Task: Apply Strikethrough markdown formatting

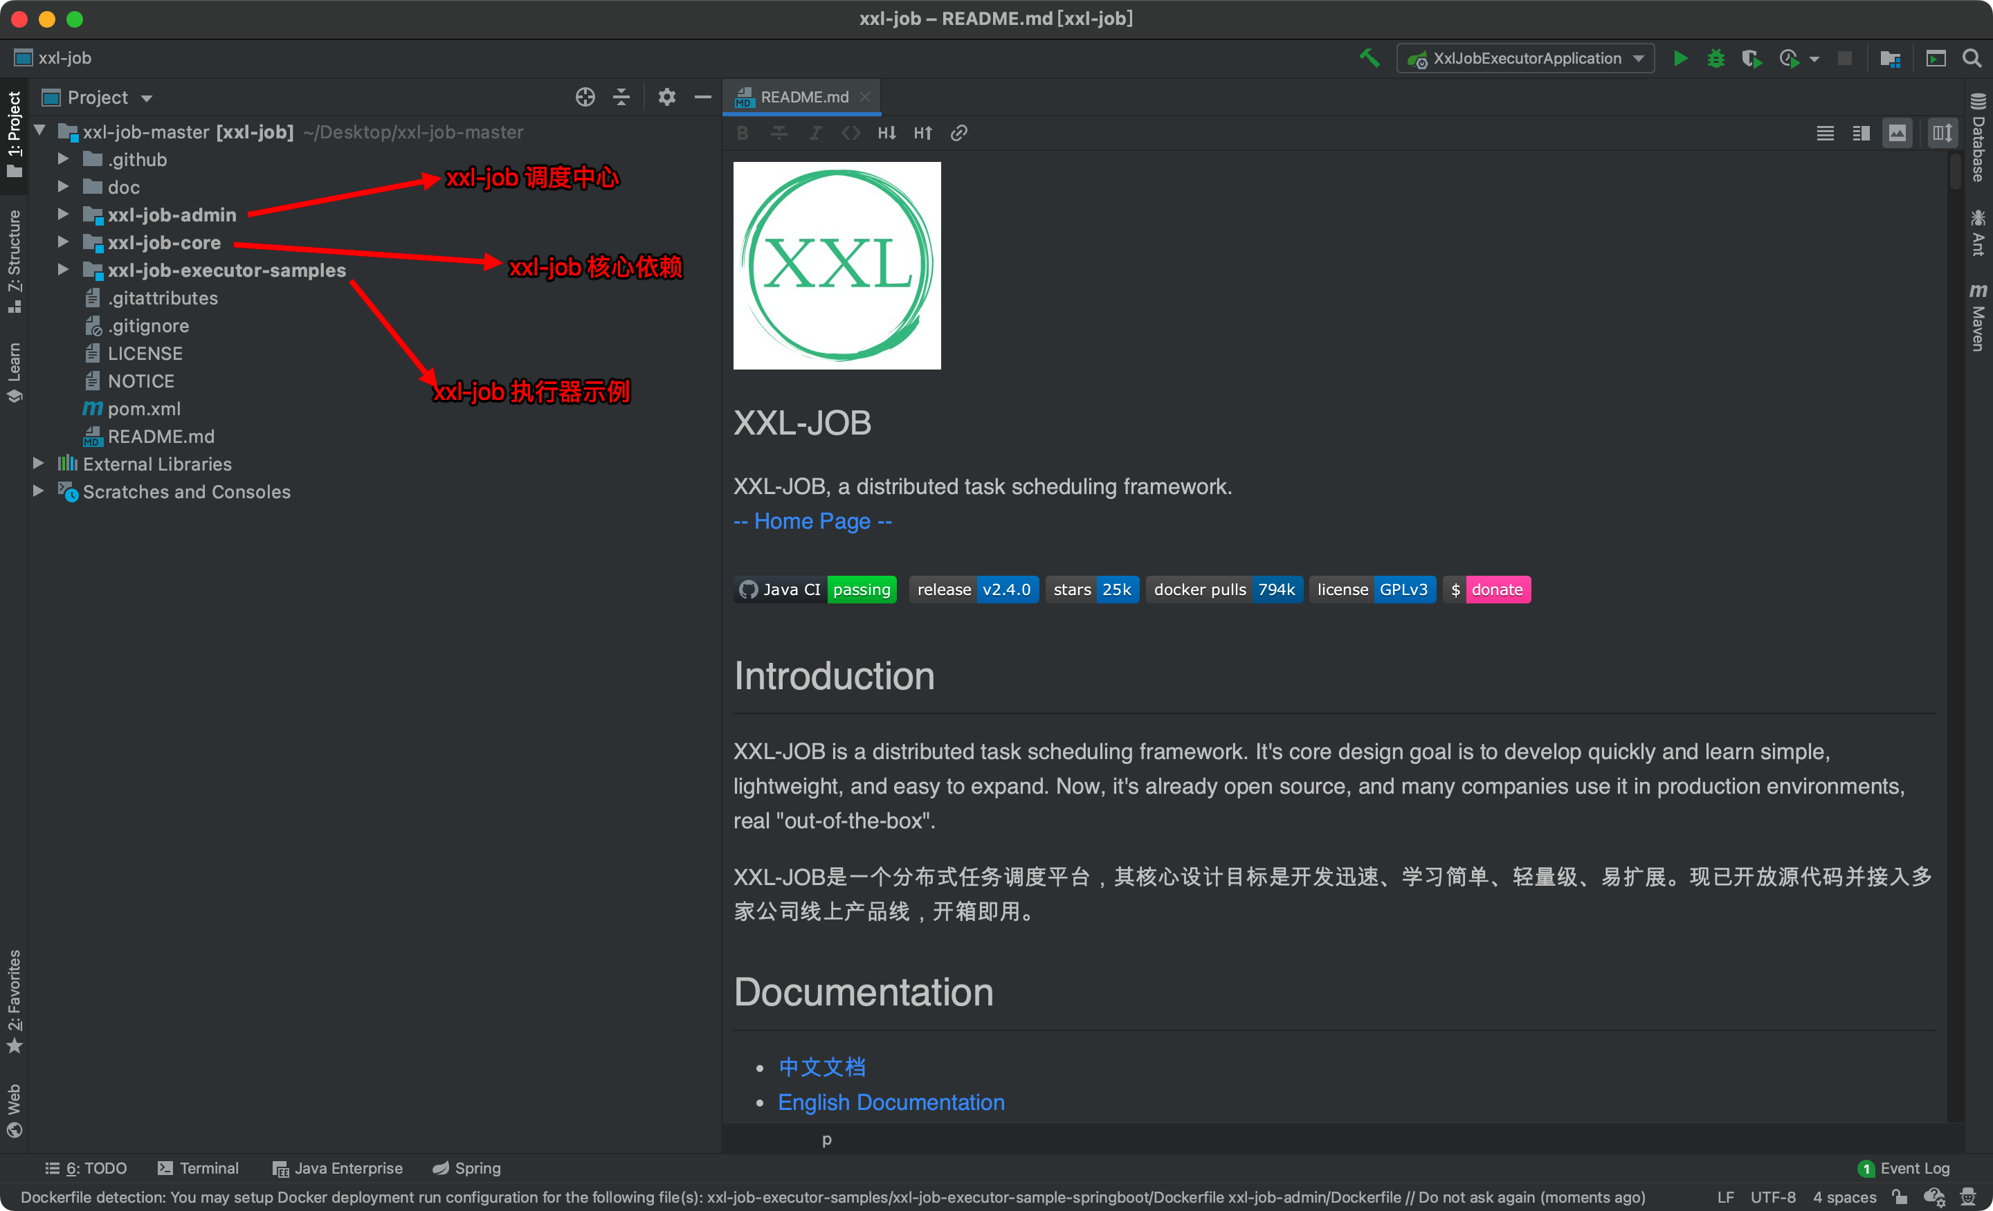Action: (x=779, y=133)
